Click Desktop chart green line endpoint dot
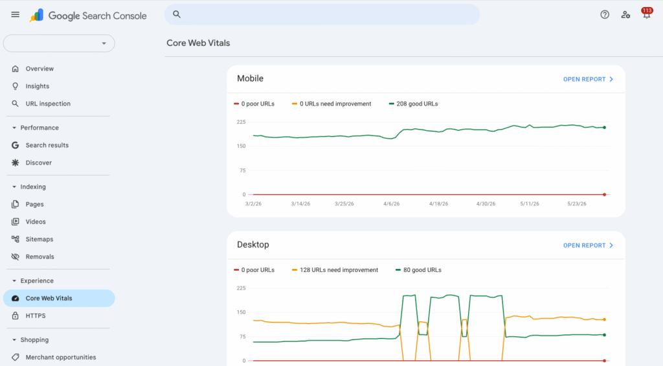663x366 pixels. coord(604,335)
